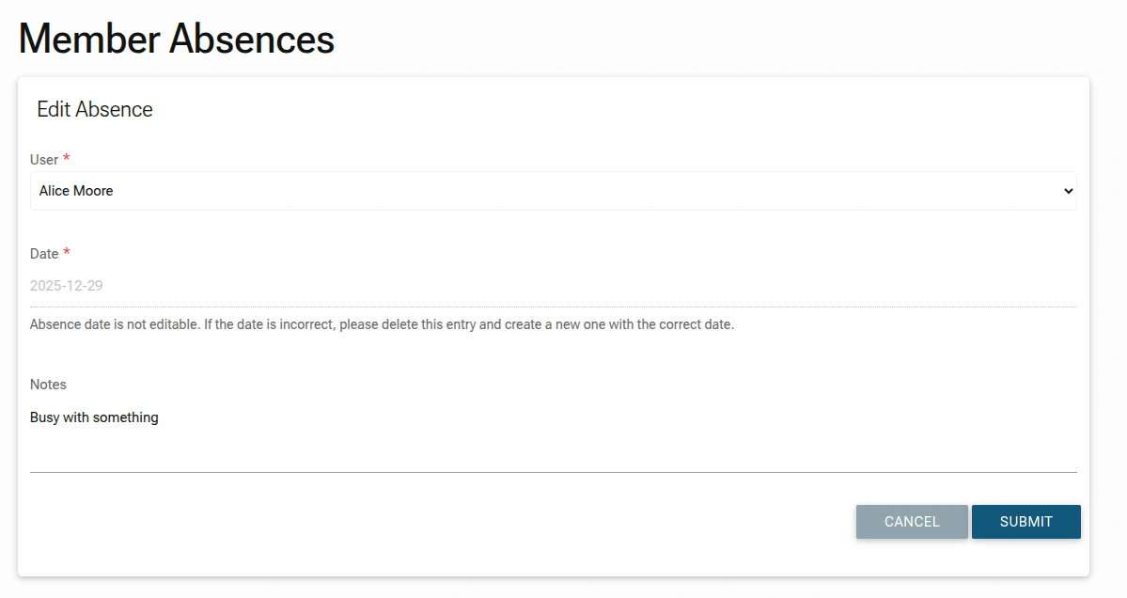Click the "Member Absences" page heading
Screen dimensions: 1127x598
point(177,39)
